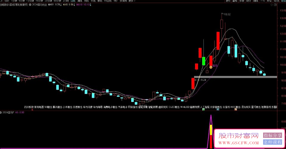Screen dimensions: 286x149
Task: Click the 云游戏 concept label
Action: coord(226,107)
